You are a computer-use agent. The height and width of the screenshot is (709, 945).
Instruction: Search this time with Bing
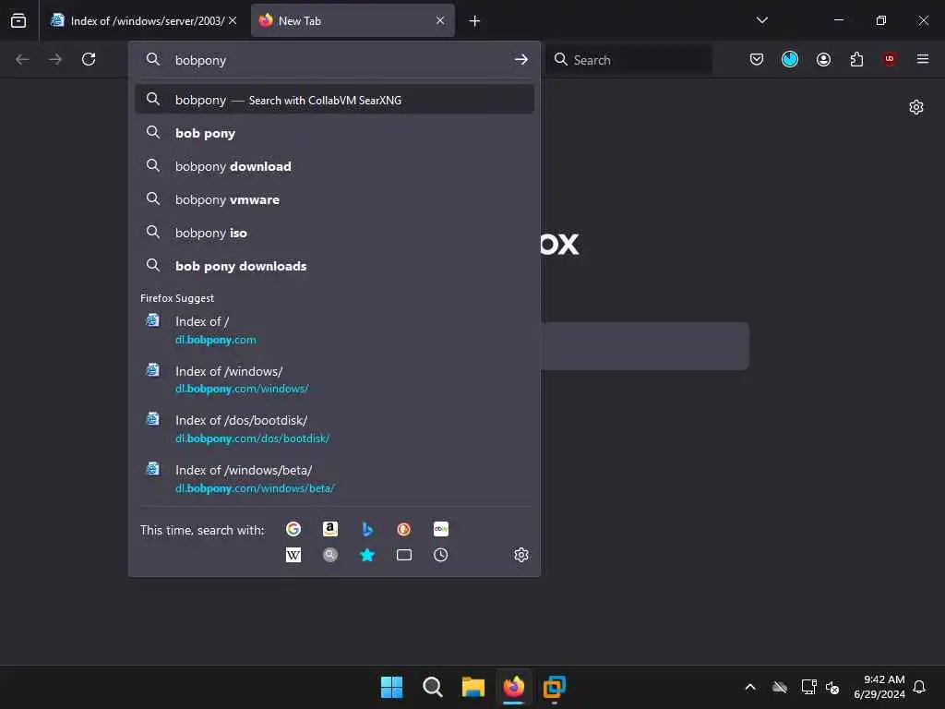click(367, 529)
